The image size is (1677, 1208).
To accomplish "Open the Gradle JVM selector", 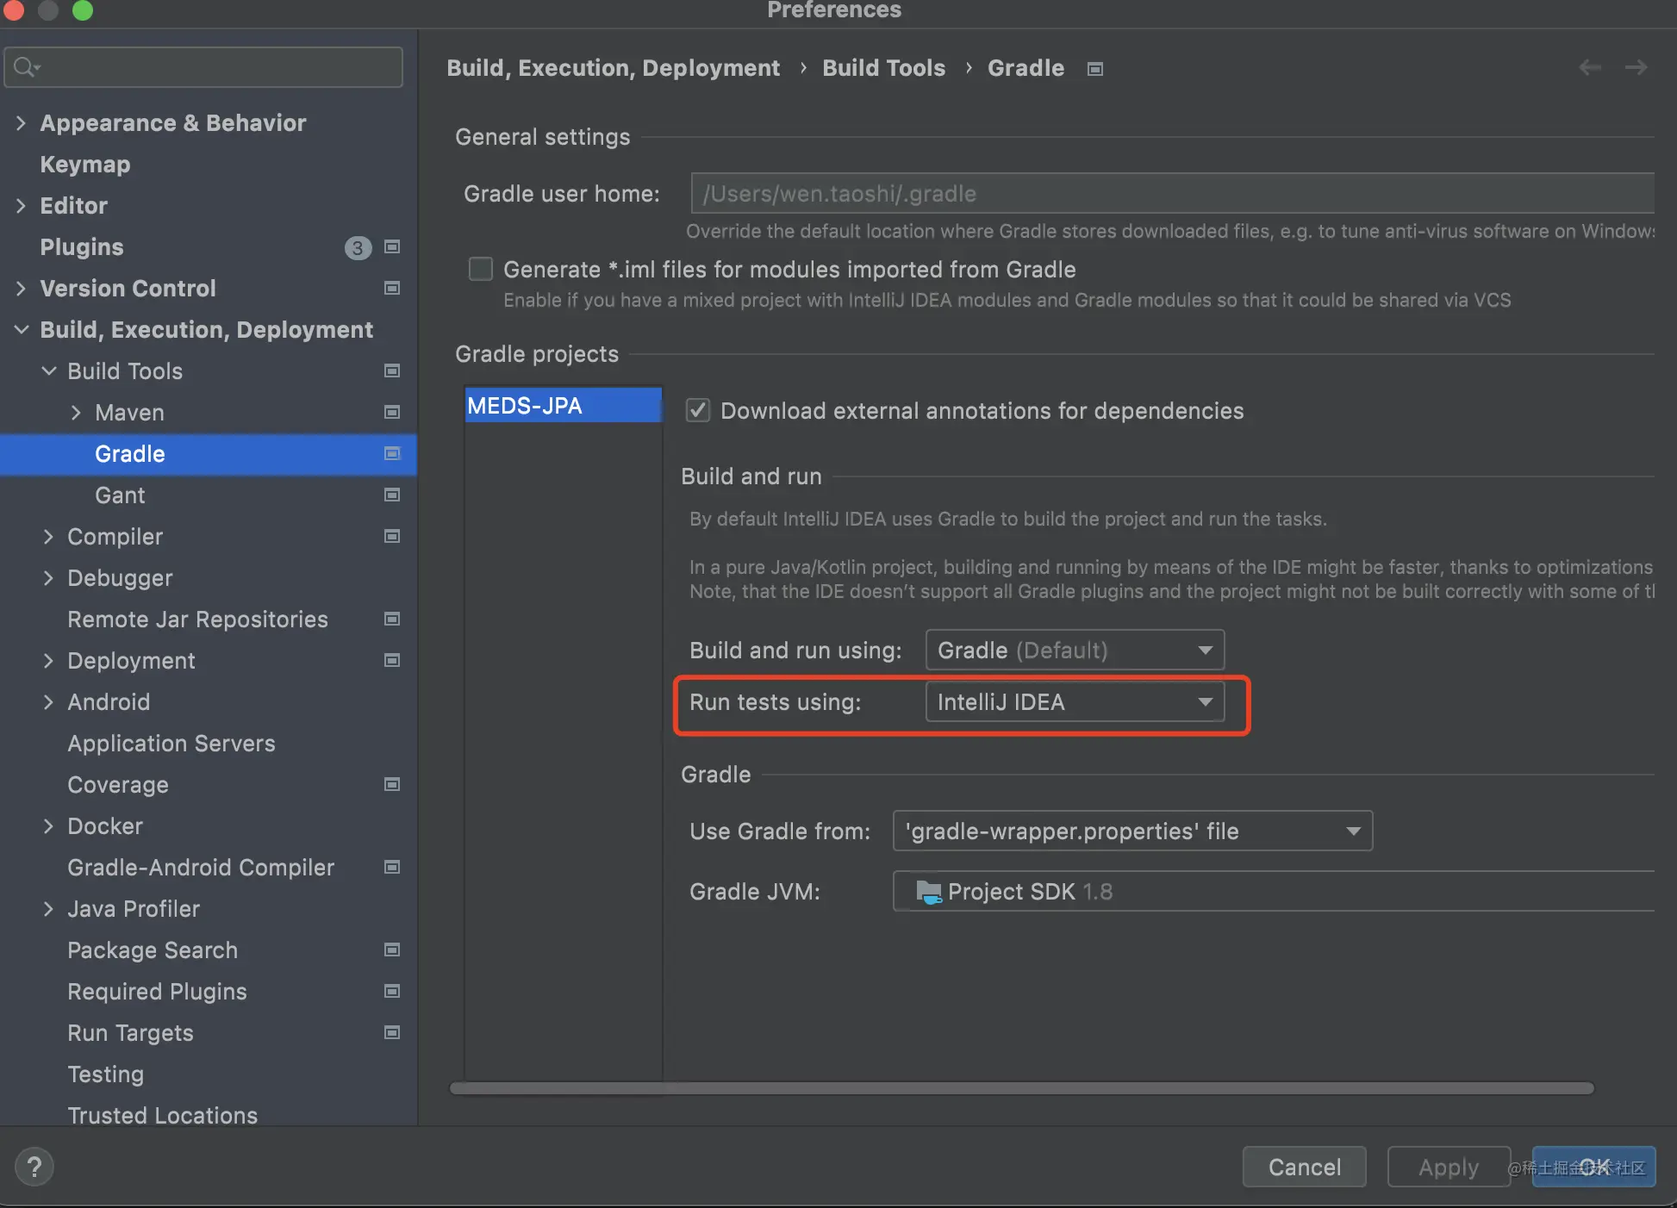I will (1274, 892).
